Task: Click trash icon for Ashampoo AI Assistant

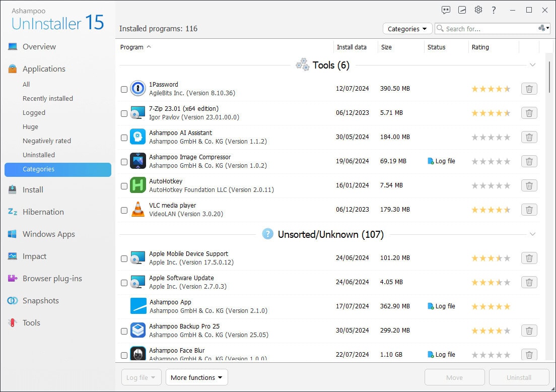Action: click(529, 137)
